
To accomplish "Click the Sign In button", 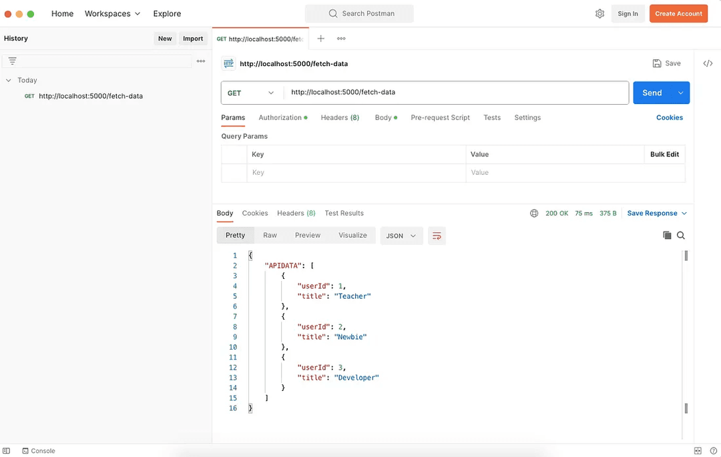I will click(628, 14).
